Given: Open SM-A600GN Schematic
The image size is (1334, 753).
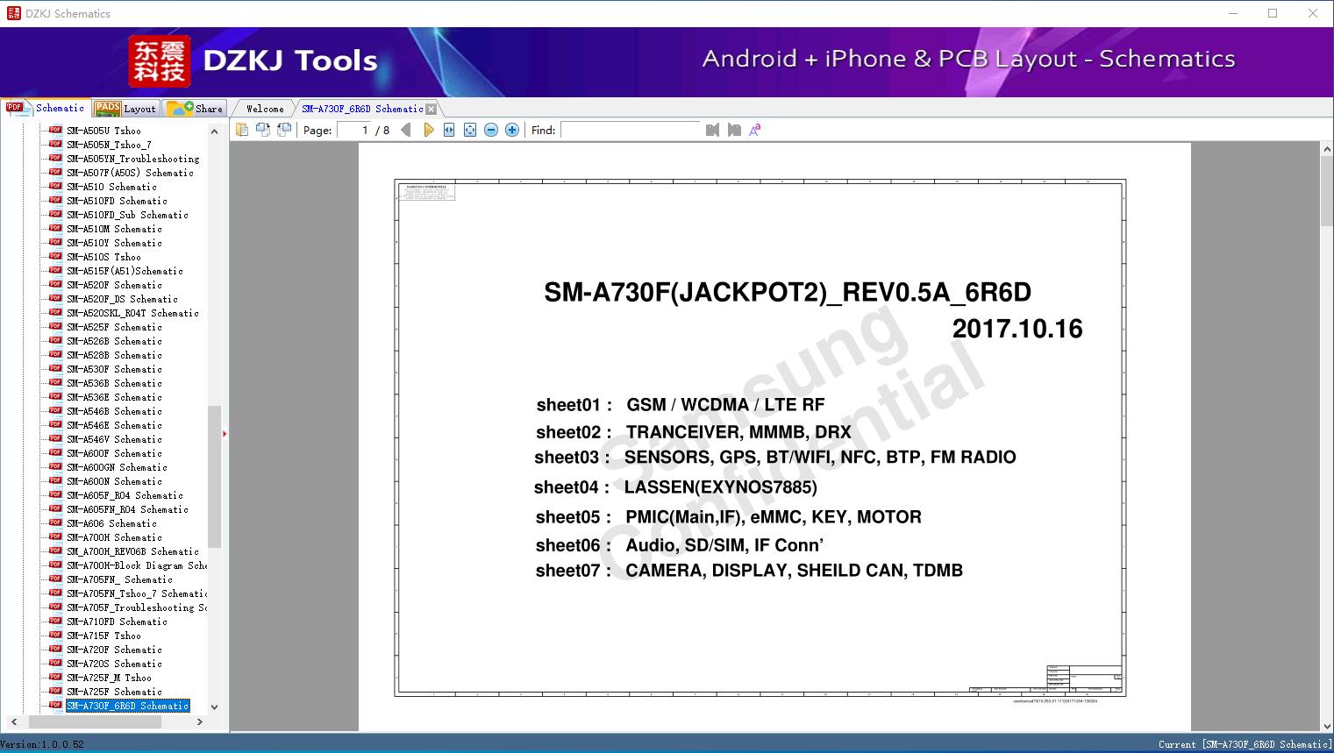Looking at the screenshot, I should pyautogui.click(x=118, y=467).
